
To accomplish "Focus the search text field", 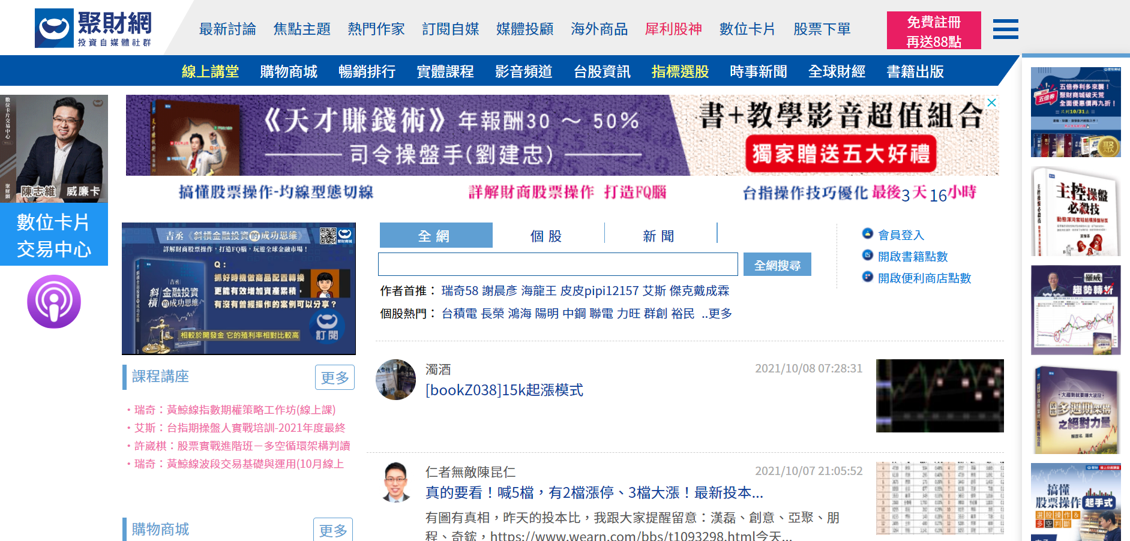I will pyautogui.click(x=558, y=265).
